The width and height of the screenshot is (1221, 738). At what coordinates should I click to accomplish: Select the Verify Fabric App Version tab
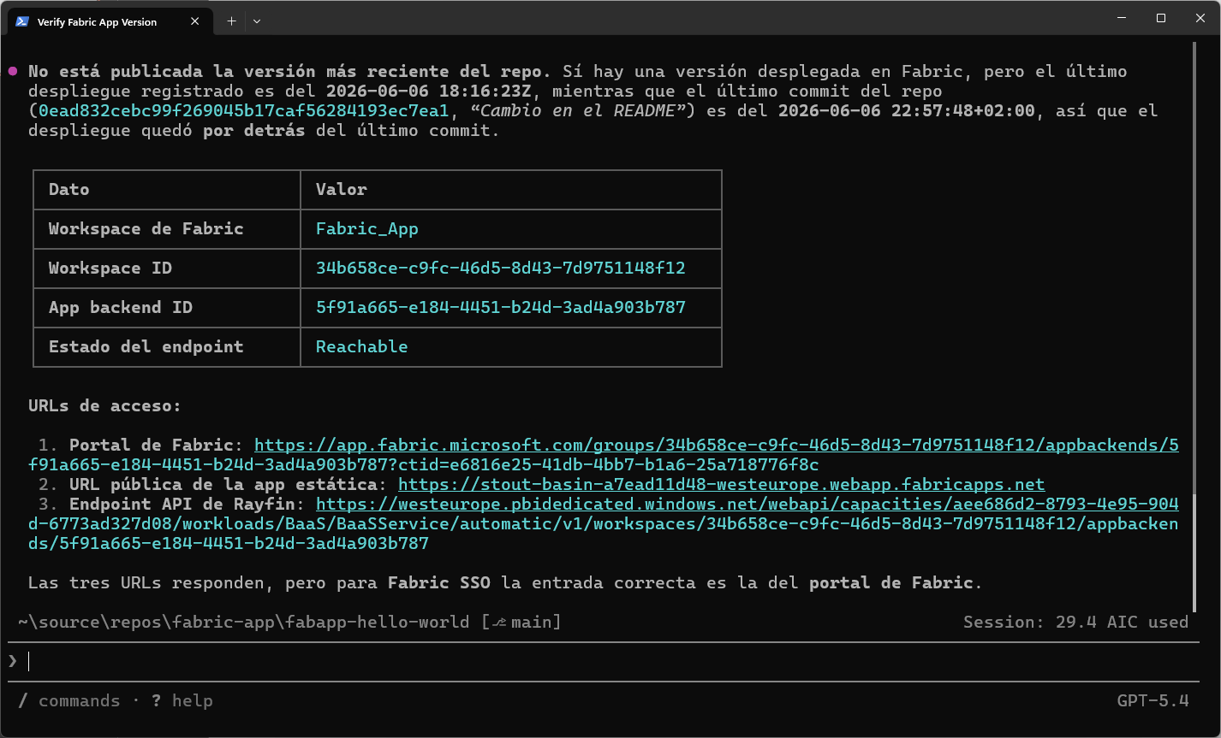click(x=110, y=21)
